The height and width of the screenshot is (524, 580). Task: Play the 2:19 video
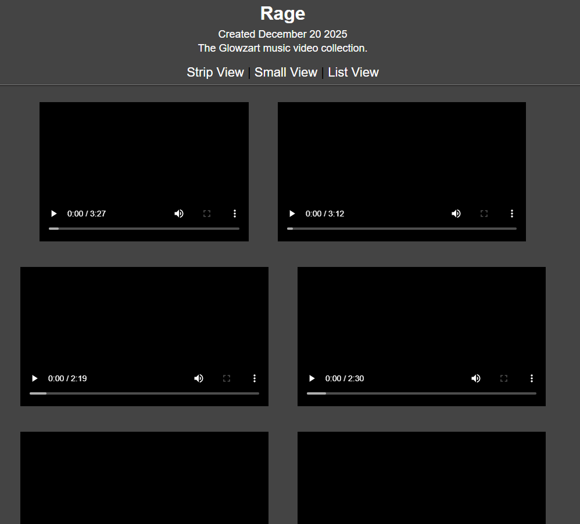[34, 378]
